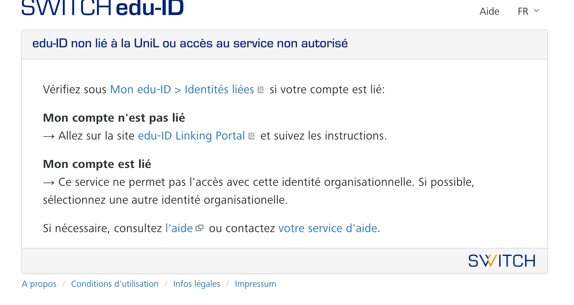Click the 'Mon compte n'est pas lié' heading
The width and height of the screenshot is (574, 305).
point(114,118)
